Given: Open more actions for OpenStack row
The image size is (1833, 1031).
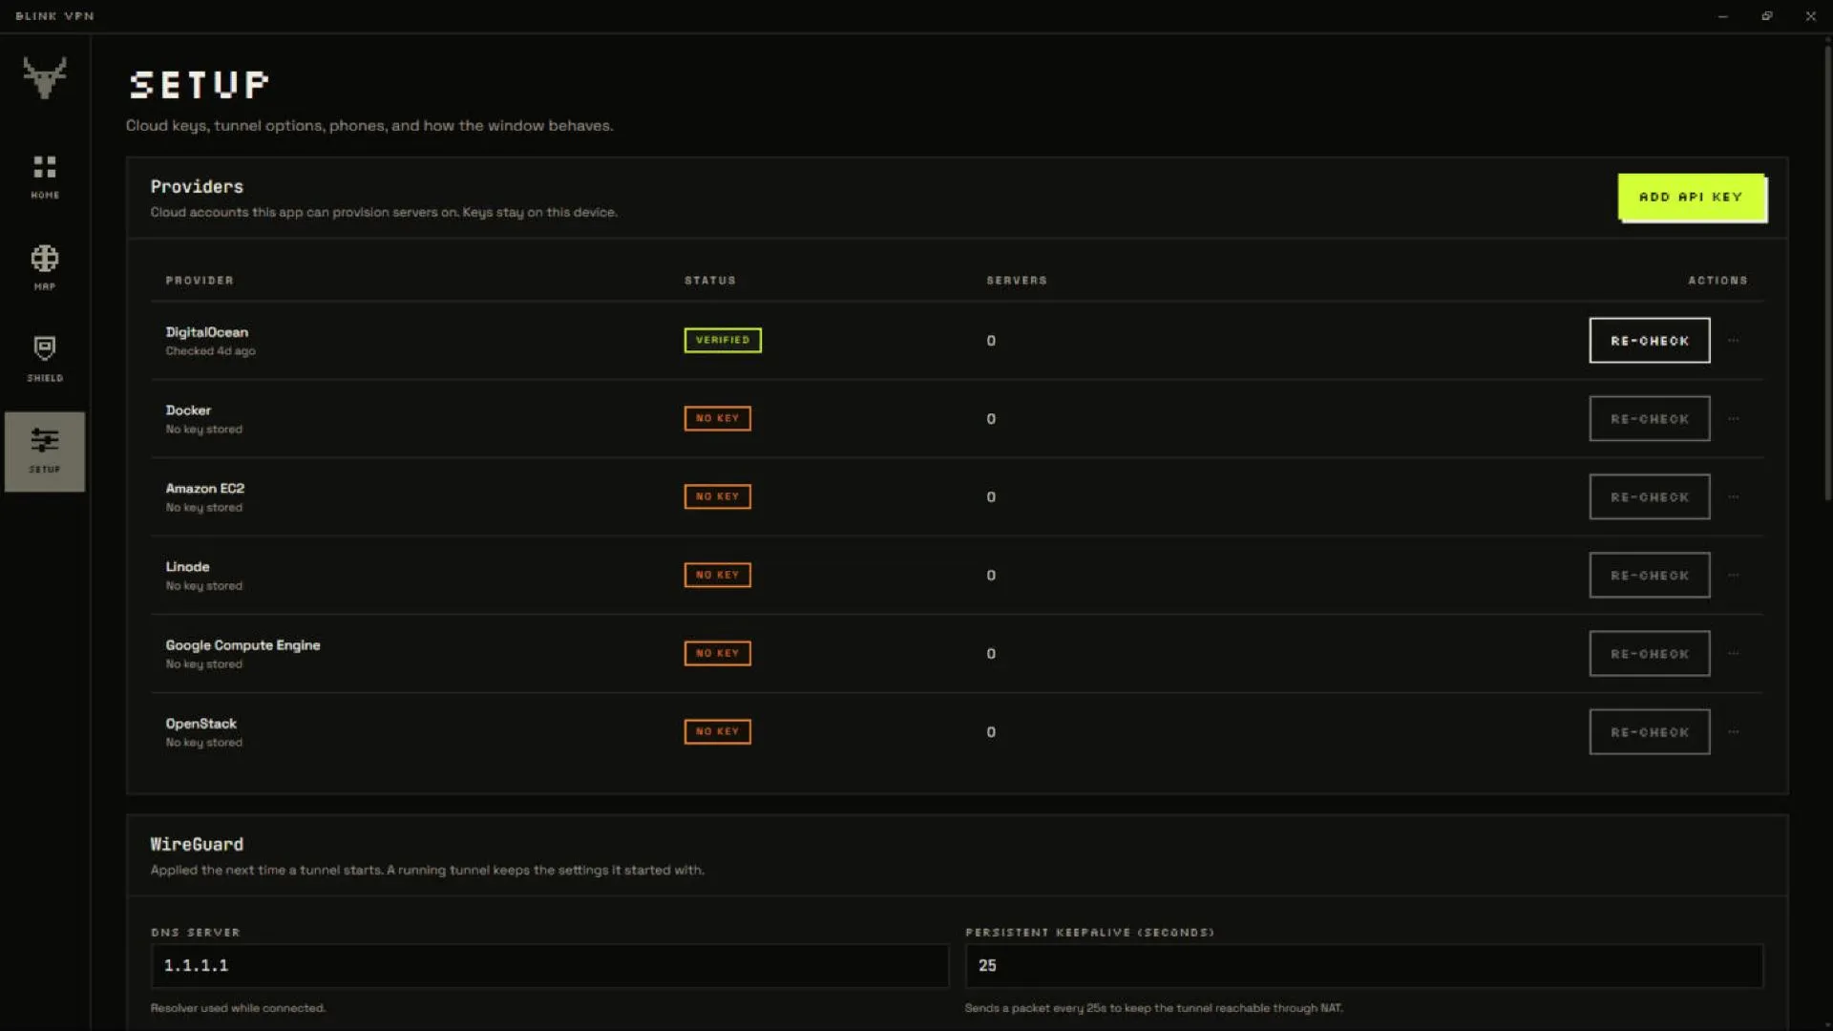Looking at the screenshot, I should click(x=1734, y=732).
